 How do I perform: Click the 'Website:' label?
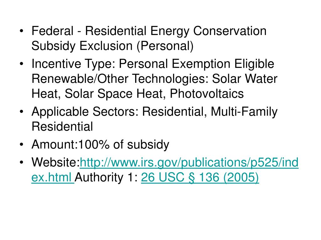[55, 162]
